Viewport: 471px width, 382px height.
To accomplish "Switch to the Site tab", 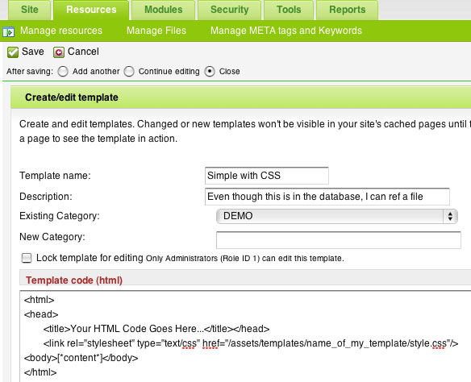I will coord(29,10).
